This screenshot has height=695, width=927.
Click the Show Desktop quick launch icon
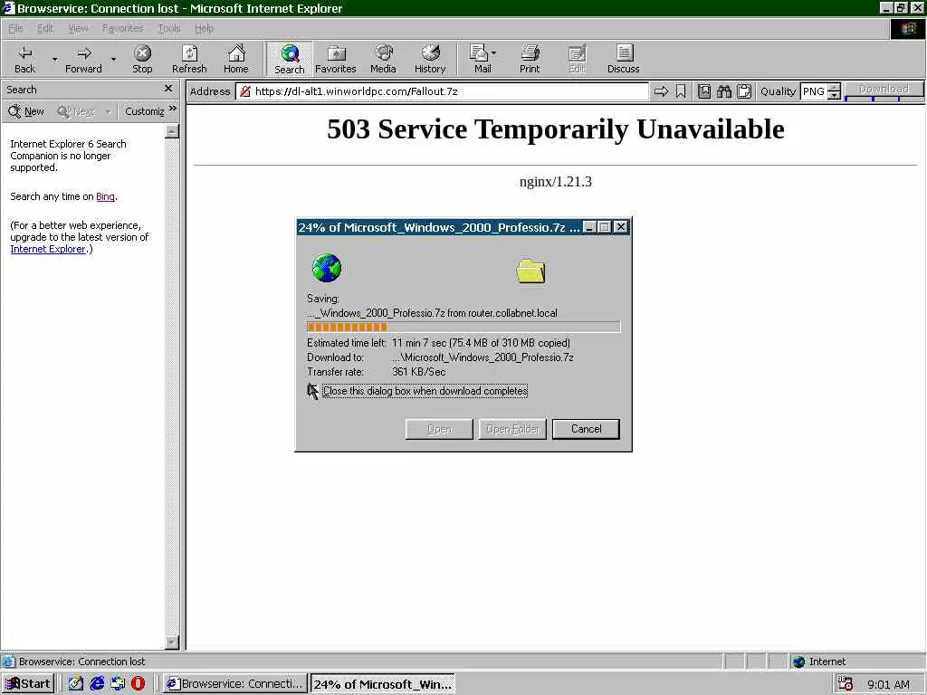[75, 683]
